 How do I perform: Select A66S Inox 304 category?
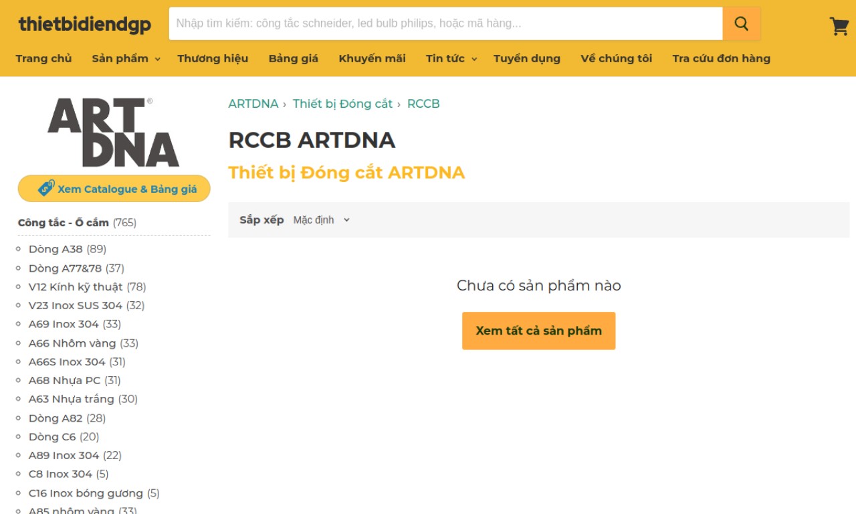pyautogui.click(x=67, y=362)
